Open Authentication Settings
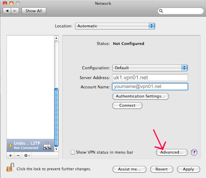This screenshot has height=178, width=206. tap(140, 96)
